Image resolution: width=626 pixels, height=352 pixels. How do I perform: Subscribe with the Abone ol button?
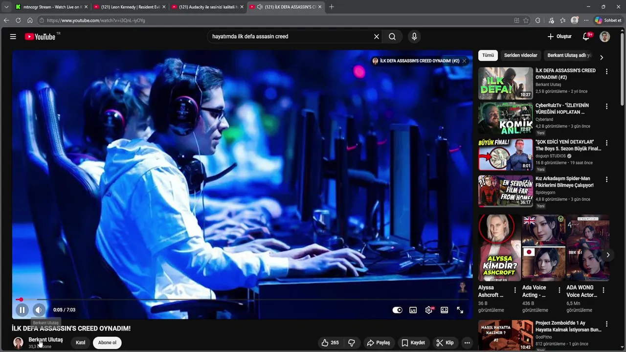[107, 343]
